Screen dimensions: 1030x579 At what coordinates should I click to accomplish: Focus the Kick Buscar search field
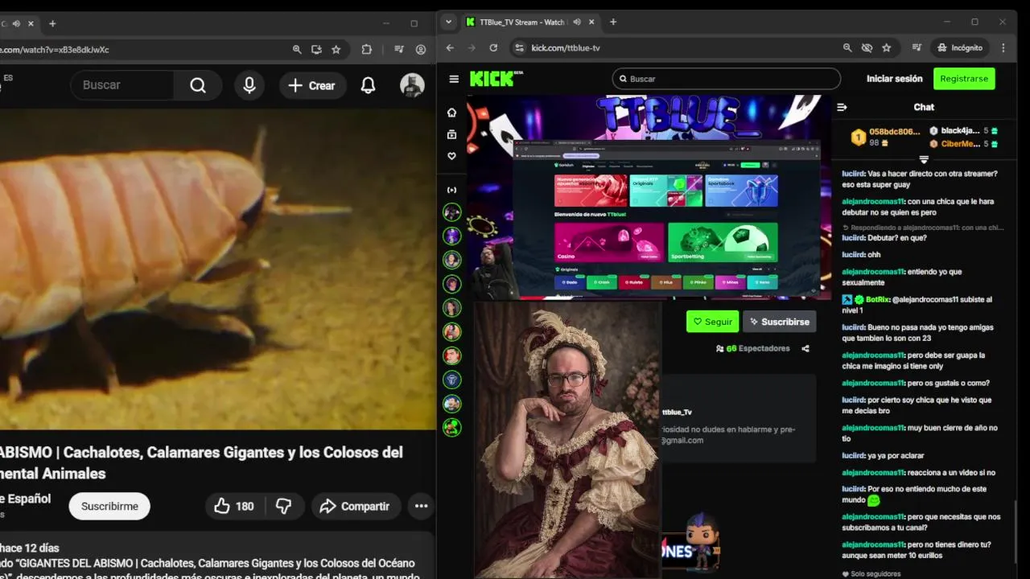[726, 79]
